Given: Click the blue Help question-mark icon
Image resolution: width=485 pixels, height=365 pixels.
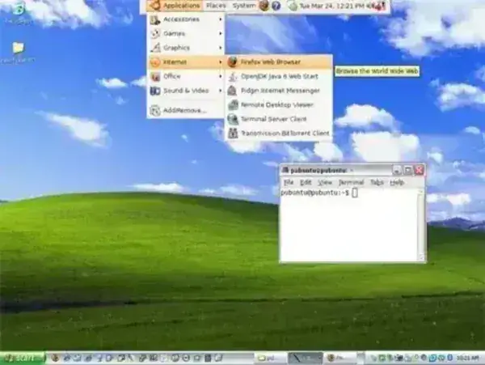Looking at the screenshot, I should [x=276, y=6].
